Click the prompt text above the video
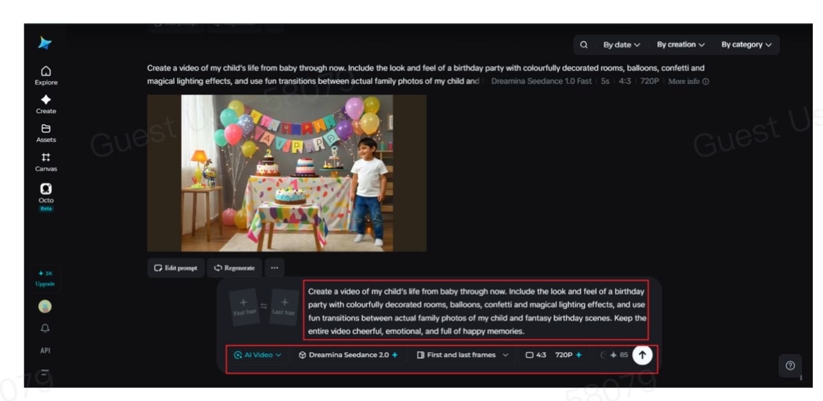The width and height of the screenshot is (823, 401). point(425,74)
